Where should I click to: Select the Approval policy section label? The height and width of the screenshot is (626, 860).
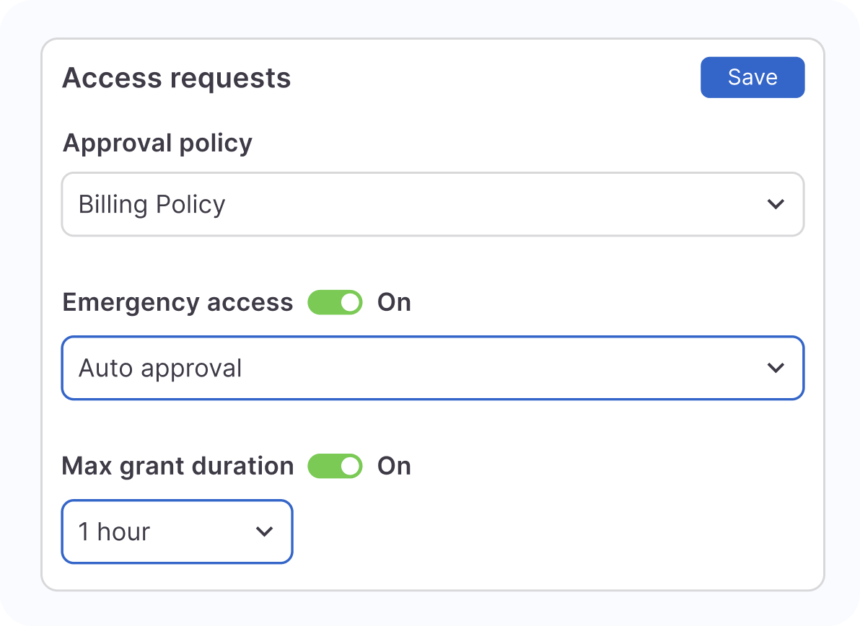(x=157, y=143)
